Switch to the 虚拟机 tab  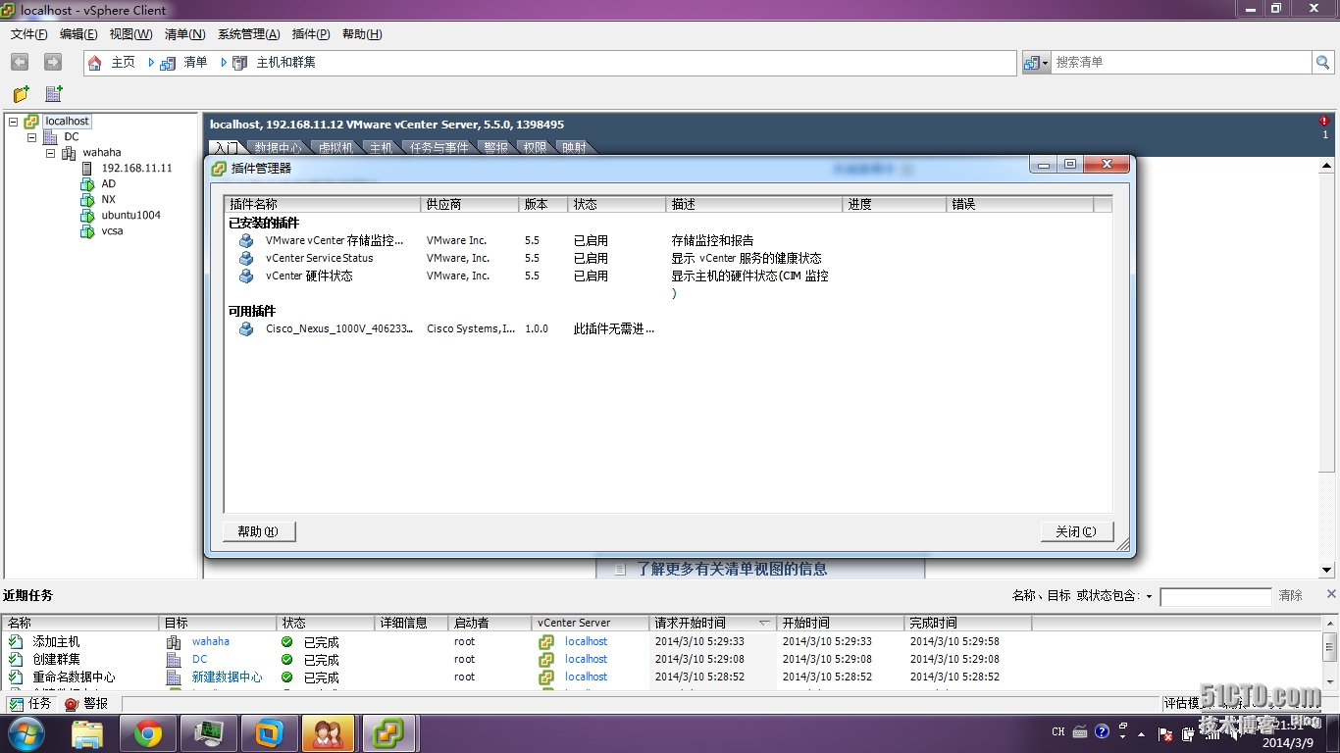(335, 148)
